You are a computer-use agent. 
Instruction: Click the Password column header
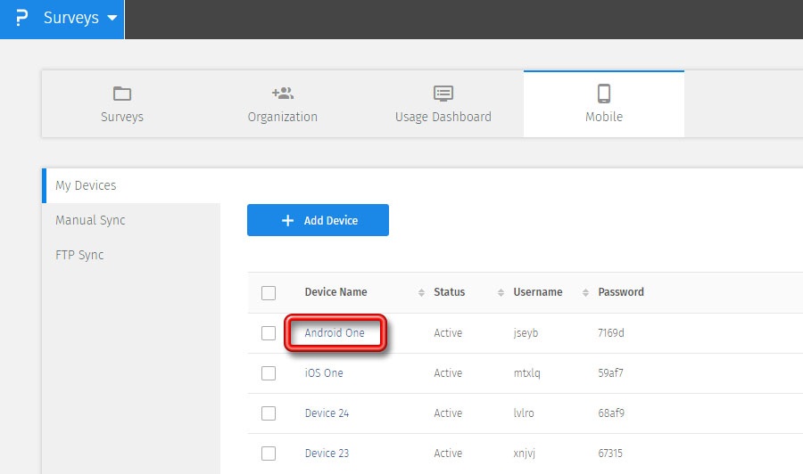[x=620, y=292]
